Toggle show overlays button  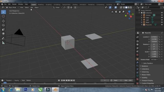pyautogui.click(x=116, y=7)
